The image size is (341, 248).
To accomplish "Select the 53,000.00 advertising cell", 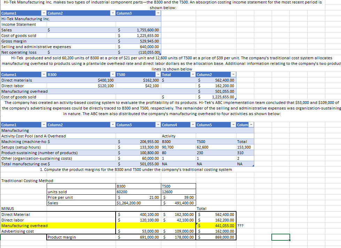I will click(x=138, y=231).
